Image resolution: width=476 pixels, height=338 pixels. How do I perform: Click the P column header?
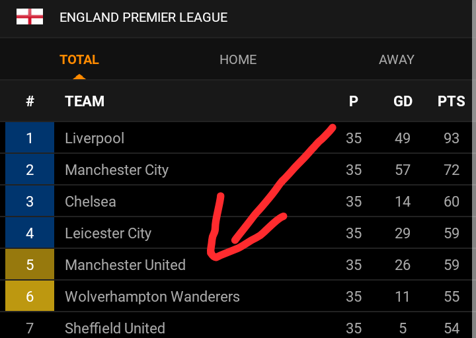pos(354,102)
